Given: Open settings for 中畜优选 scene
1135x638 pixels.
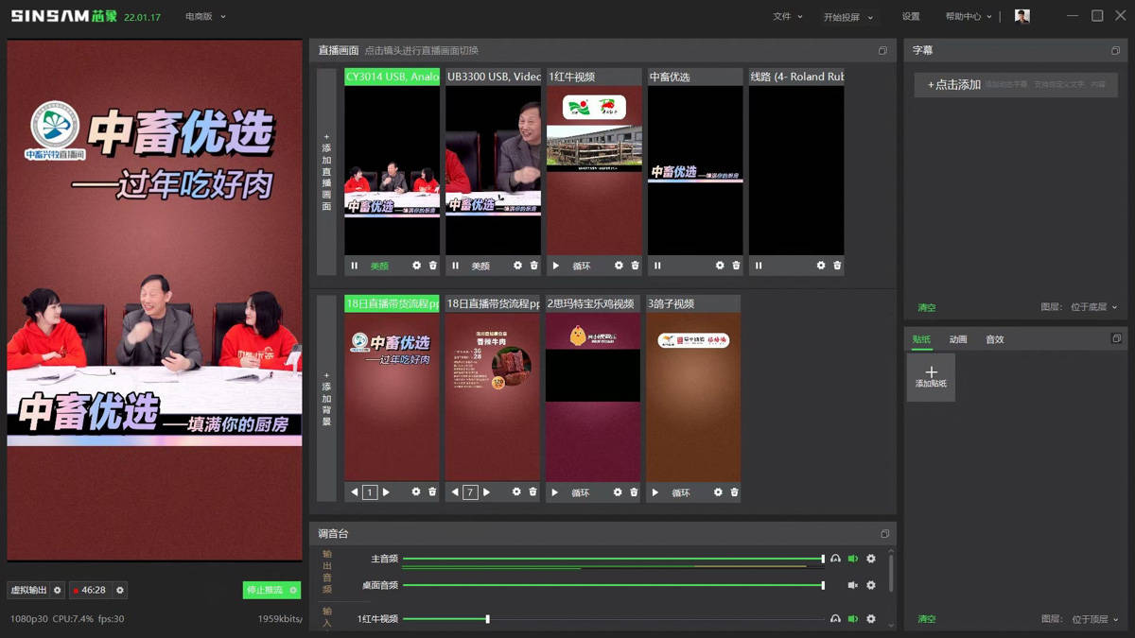Looking at the screenshot, I should click(720, 266).
